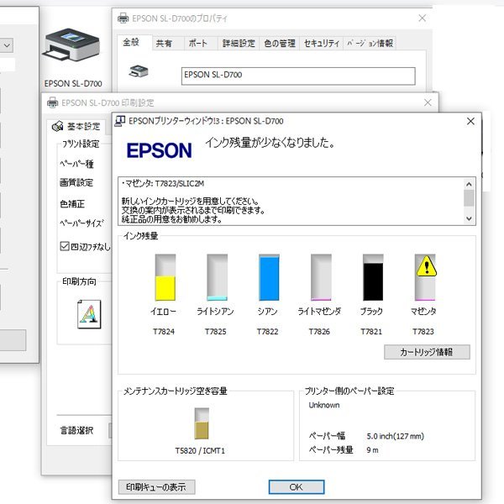Image resolution: width=504 pixels, height=504 pixels.
Task: Click the T7825 cartridge code
Action: 216,332
